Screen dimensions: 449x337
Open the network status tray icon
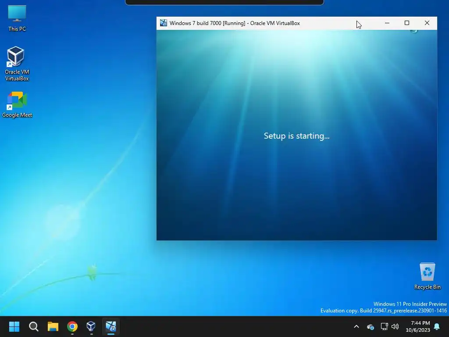(384, 326)
